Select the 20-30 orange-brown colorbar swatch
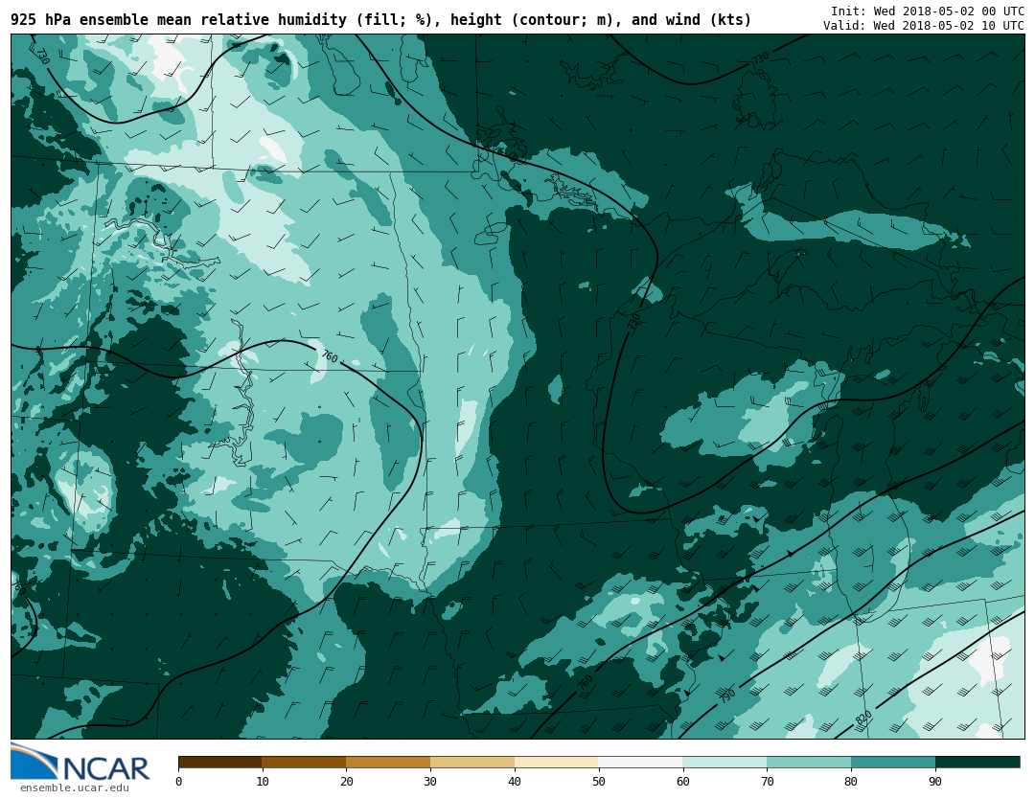This screenshot has height=799, width=1035. pyautogui.click(x=388, y=762)
